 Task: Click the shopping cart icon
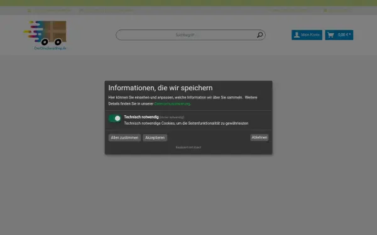(331, 35)
